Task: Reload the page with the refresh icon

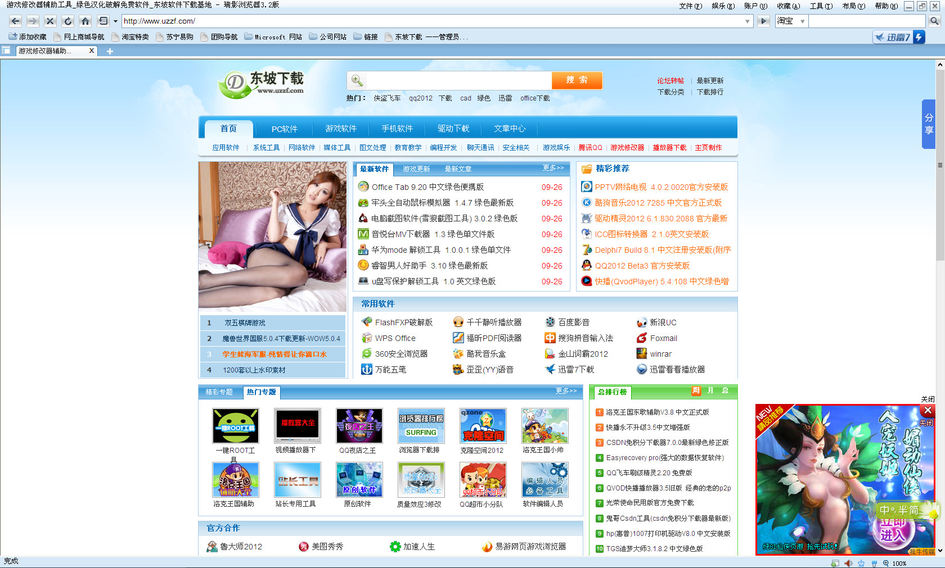Action: point(68,21)
